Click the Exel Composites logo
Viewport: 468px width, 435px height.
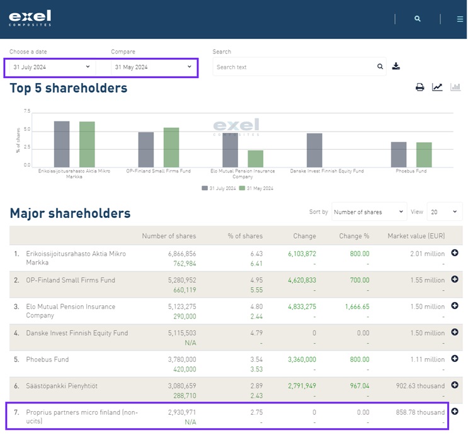(x=30, y=18)
